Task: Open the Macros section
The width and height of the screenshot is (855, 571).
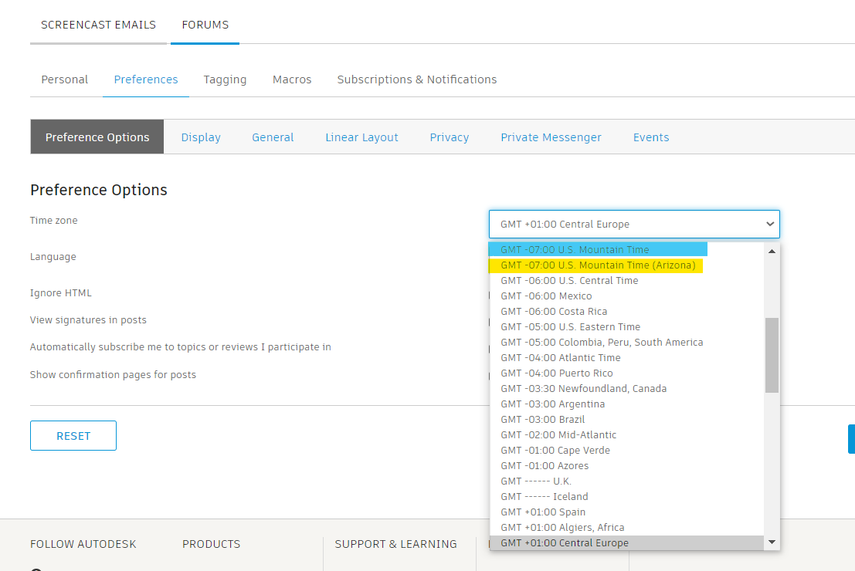Action: [292, 79]
